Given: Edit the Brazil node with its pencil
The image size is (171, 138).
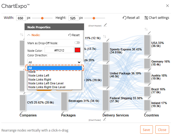Looking at the screenshot, I should pyautogui.click(x=149, y=85).
